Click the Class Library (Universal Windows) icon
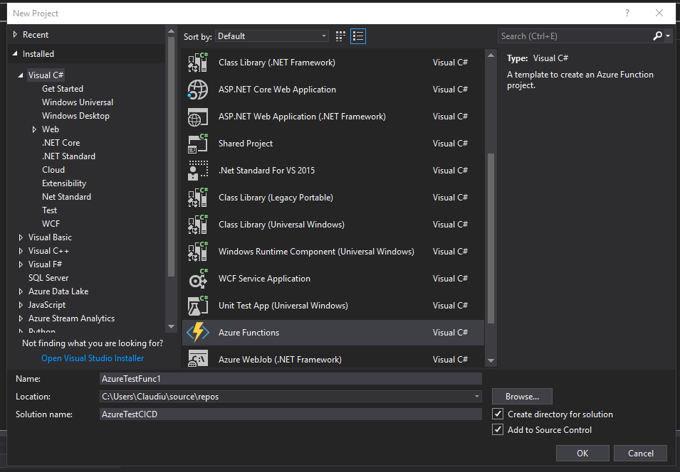The image size is (680, 472). [198, 225]
